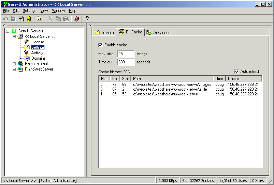Sort cache list by Path column header
The width and height of the screenshot is (274, 185).
tap(172, 79)
